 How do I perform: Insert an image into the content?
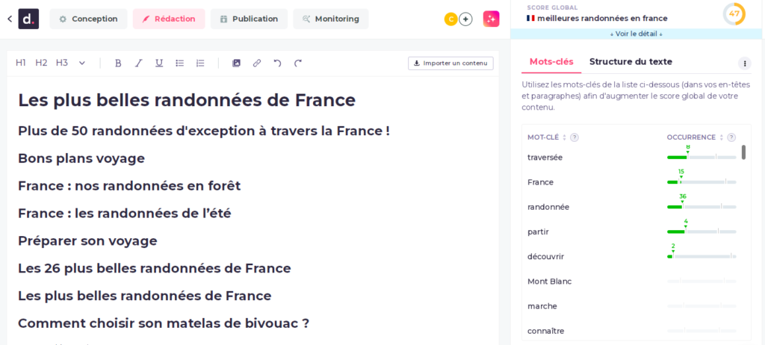(236, 63)
